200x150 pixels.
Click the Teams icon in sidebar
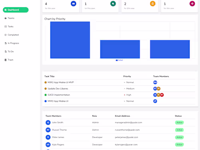coord(6,18)
